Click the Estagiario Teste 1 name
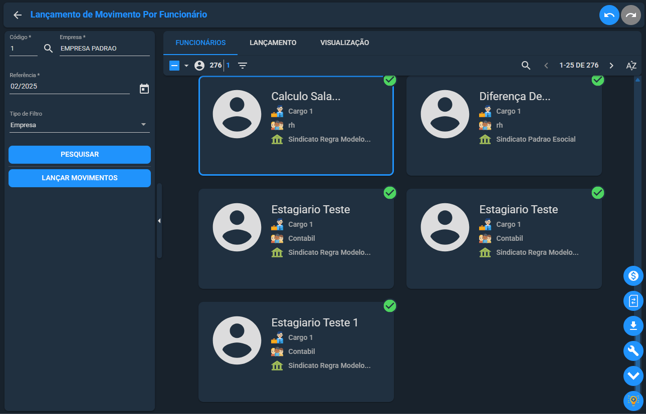This screenshot has height=414, width=646. tap(315, 323)
